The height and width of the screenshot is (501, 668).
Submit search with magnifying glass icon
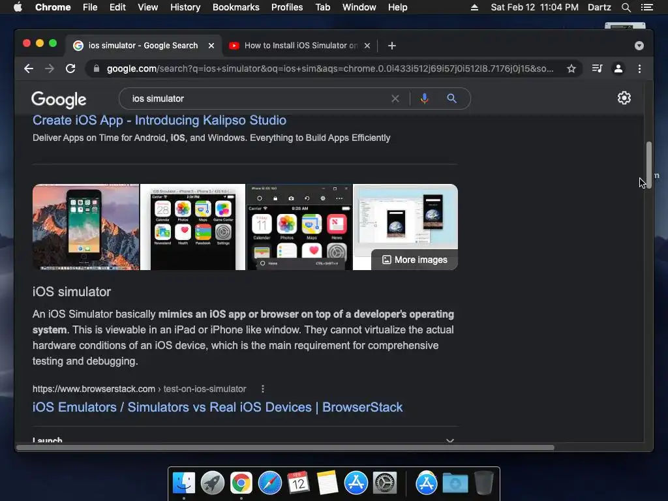tap(451, 99)
